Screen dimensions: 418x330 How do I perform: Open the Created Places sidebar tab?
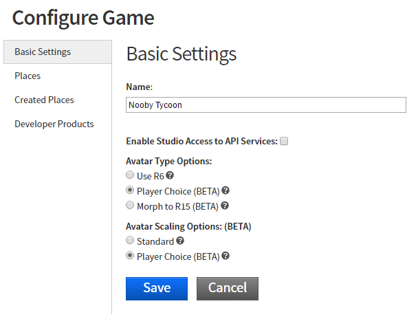click(x=44, y=100)
